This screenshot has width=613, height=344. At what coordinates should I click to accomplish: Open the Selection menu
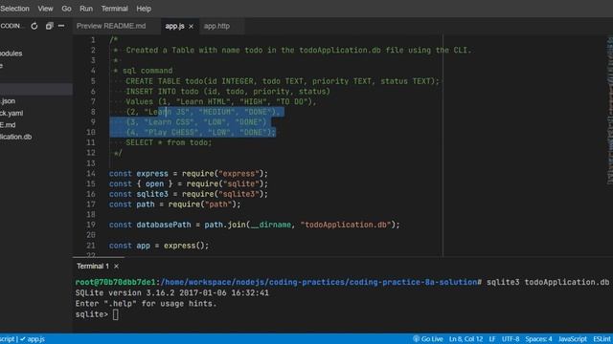(14, 9)
